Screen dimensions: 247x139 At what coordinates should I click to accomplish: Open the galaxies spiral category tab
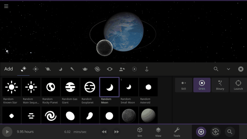click(97, 69)
